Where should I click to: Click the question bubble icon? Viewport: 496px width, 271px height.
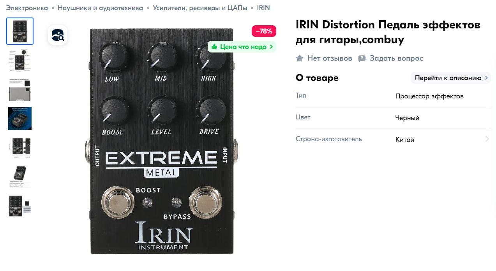pyautogui.click(x=362, y=58)
